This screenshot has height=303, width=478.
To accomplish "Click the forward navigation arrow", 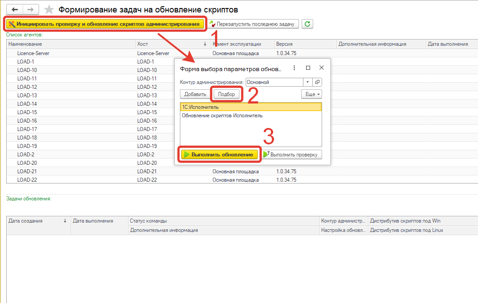I will (x=31, y=9).
